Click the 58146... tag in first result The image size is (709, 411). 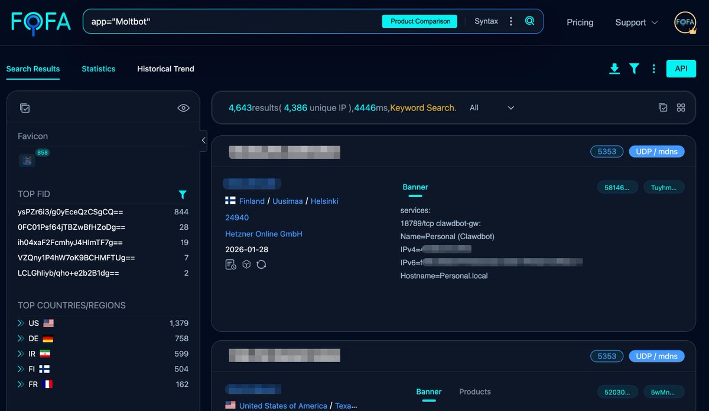[x=617, y=187]
